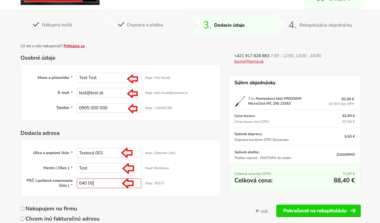Viewport: 380px width, 223px height.
Task: Click the Ulica a popisné číslo field
Action: coord(99,153)
